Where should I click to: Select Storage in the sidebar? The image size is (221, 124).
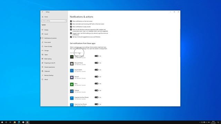[47, 51]
